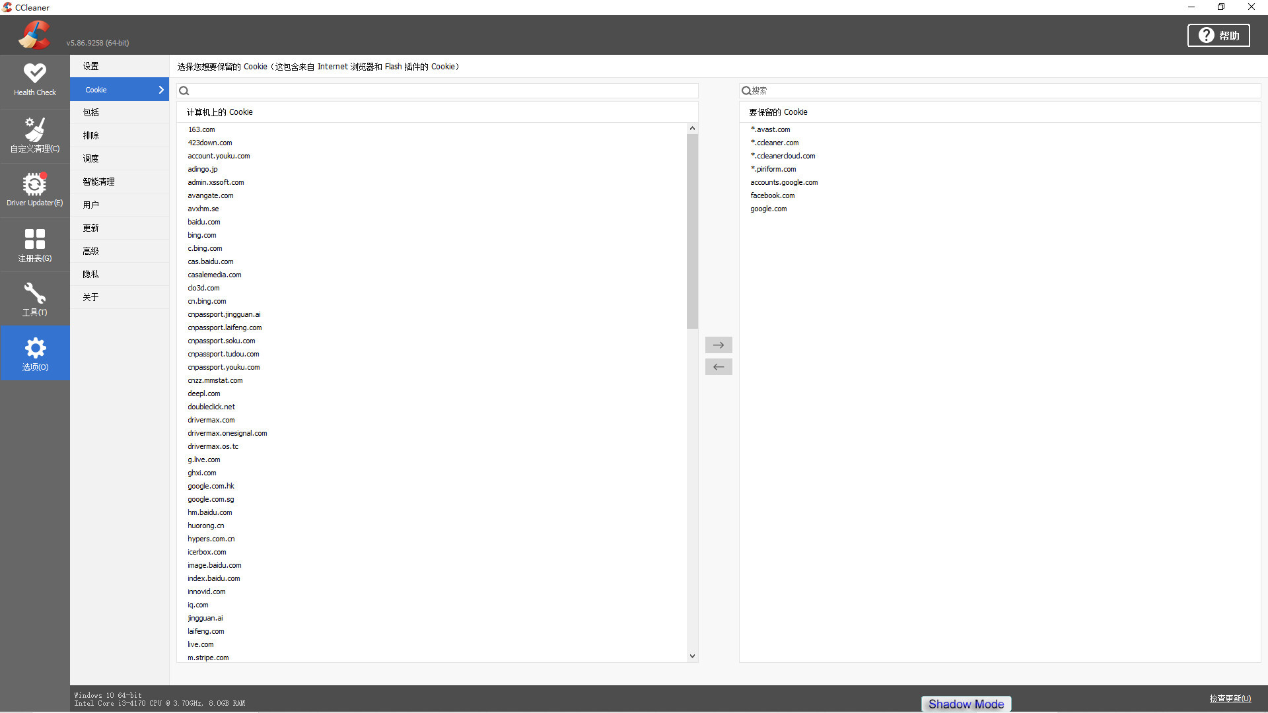The height and width of the screenshot is (713, 1268).
Task: Click the cookie list scrollbar thumb
Action: tap(692, 231)
